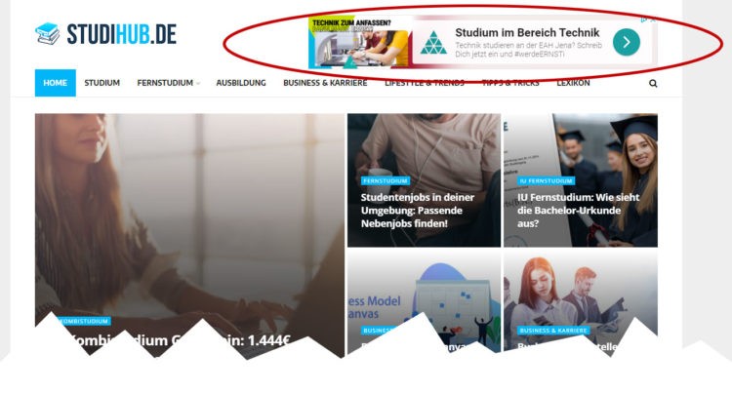Go to the Home tab
This screenshot has width=732, height=393.
pyautogui.click(x=55, y=83)
